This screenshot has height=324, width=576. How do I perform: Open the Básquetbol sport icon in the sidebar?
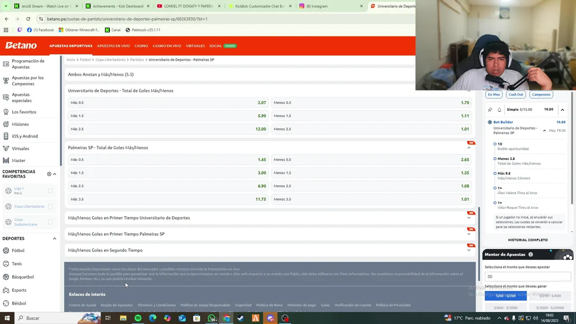(6, 277)
